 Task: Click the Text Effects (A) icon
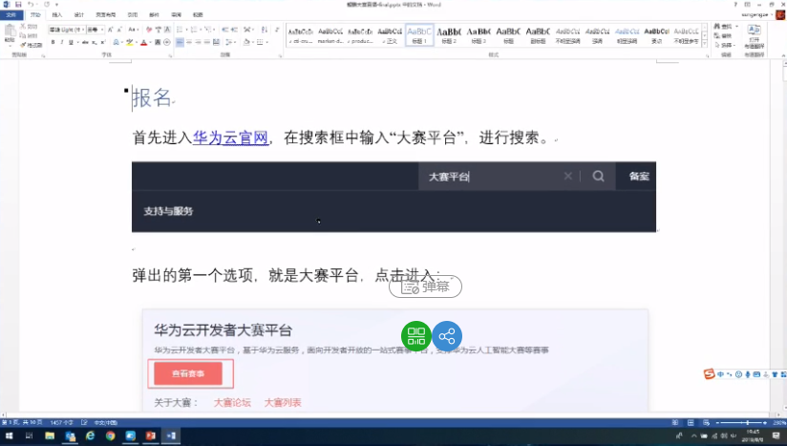pyautogui.click(x=117, y=42)
